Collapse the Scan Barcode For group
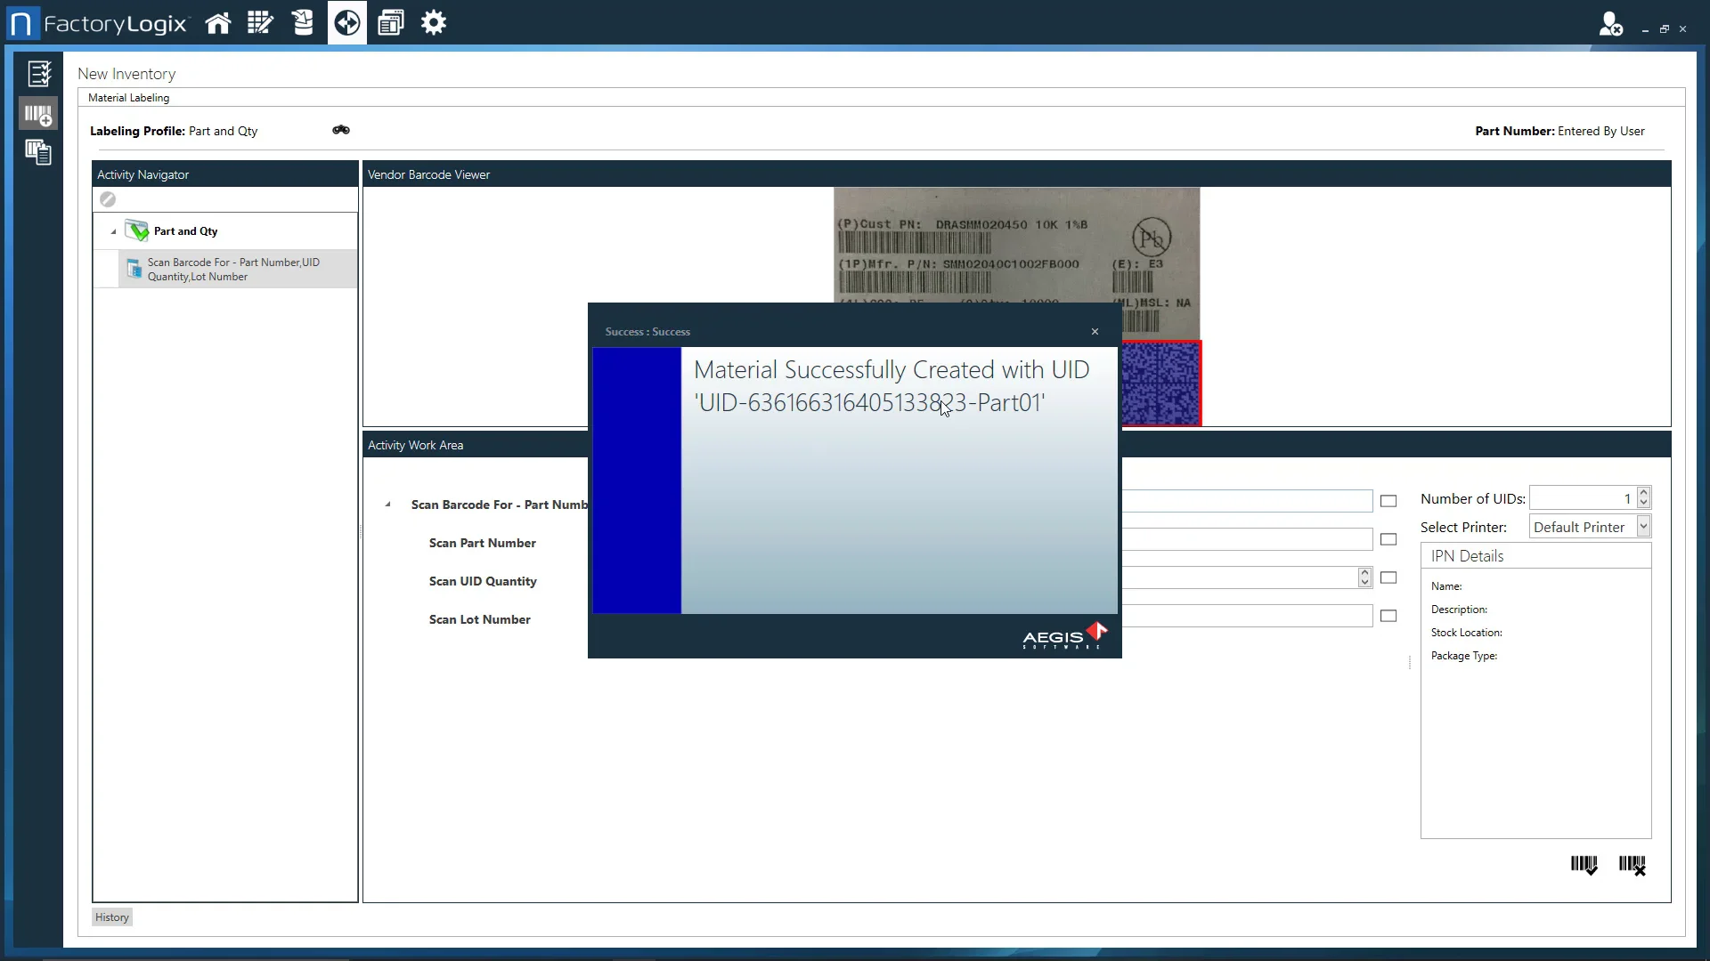 (x=387, y=505)
